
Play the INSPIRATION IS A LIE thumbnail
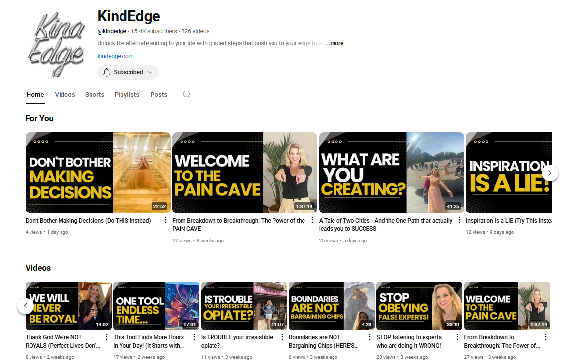[509, 173]
